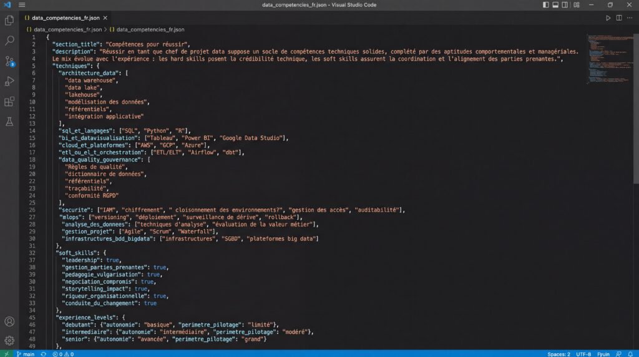The width and height of the screenshot is (639, 357).
Task: Click the "techniques" key on line 5
Action: (71, 66)
